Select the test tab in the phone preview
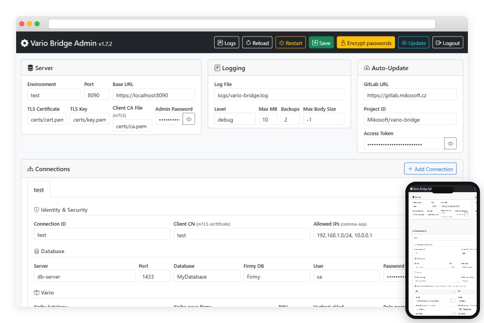484x323 pixels. tap(415, 238)
